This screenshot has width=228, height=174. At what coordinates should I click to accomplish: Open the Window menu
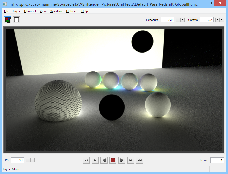(x=56, y=11)
